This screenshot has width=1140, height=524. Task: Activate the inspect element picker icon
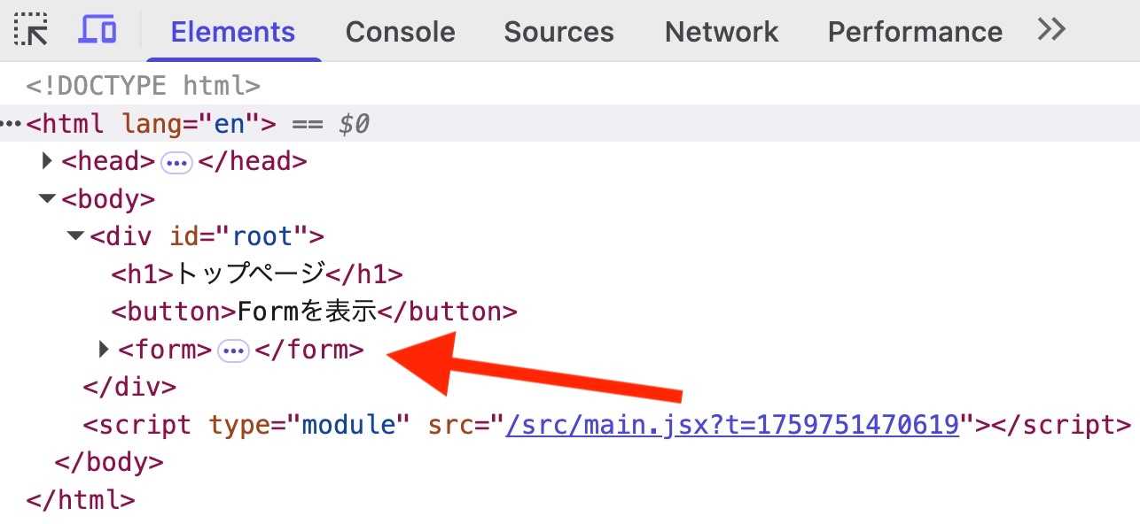[32, 31]
